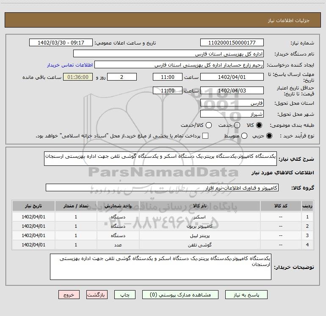Click the جزئیات اطلاعات نیاز header title
The height and width of the screenshot is (316, 326).
289,20
